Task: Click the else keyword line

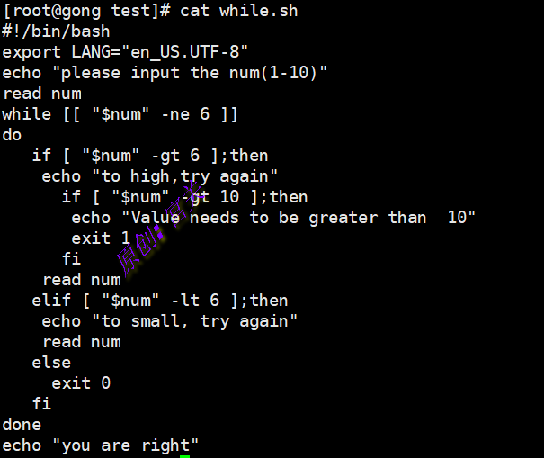Action: pyautogui.click(x=51, y=363)
